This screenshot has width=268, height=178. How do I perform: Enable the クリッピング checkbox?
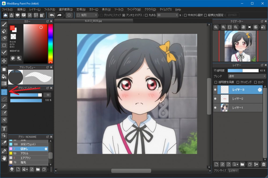click(x=238, y=82)
